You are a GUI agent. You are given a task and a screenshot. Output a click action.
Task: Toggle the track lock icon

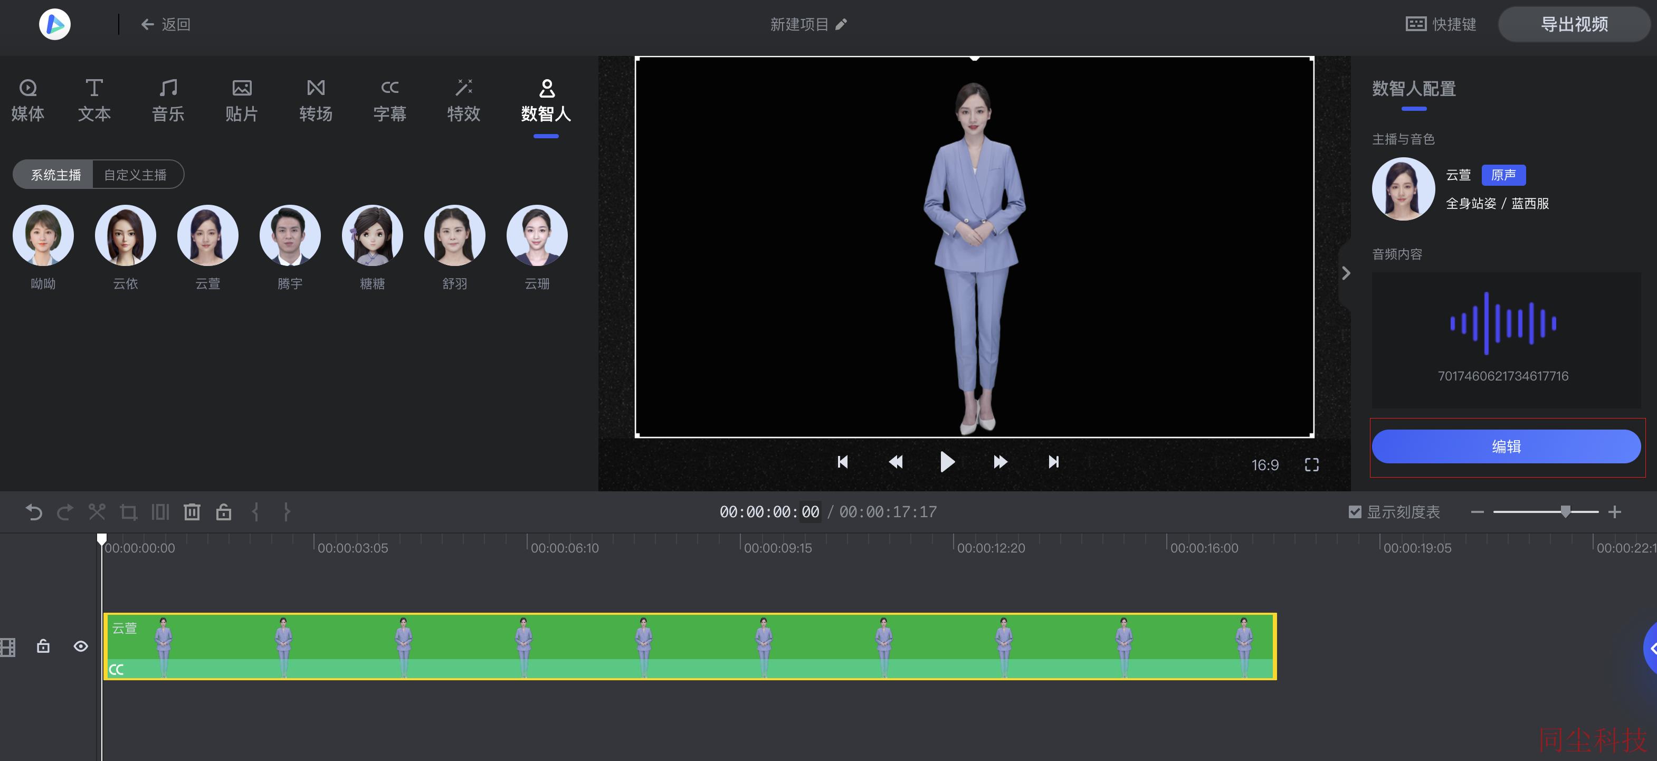(43, 646)
